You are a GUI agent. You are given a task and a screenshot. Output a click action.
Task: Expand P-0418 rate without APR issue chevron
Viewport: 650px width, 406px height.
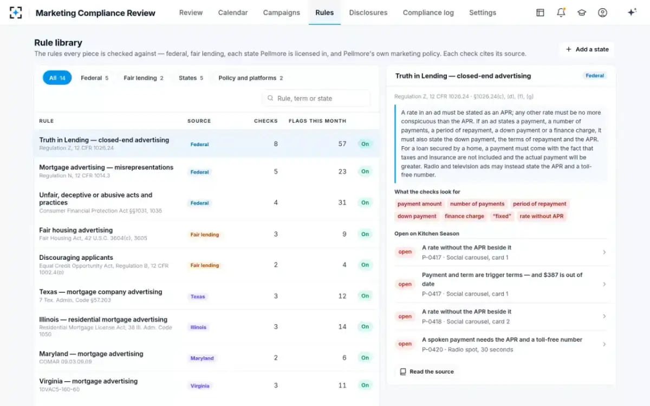[x=604, y=316]
